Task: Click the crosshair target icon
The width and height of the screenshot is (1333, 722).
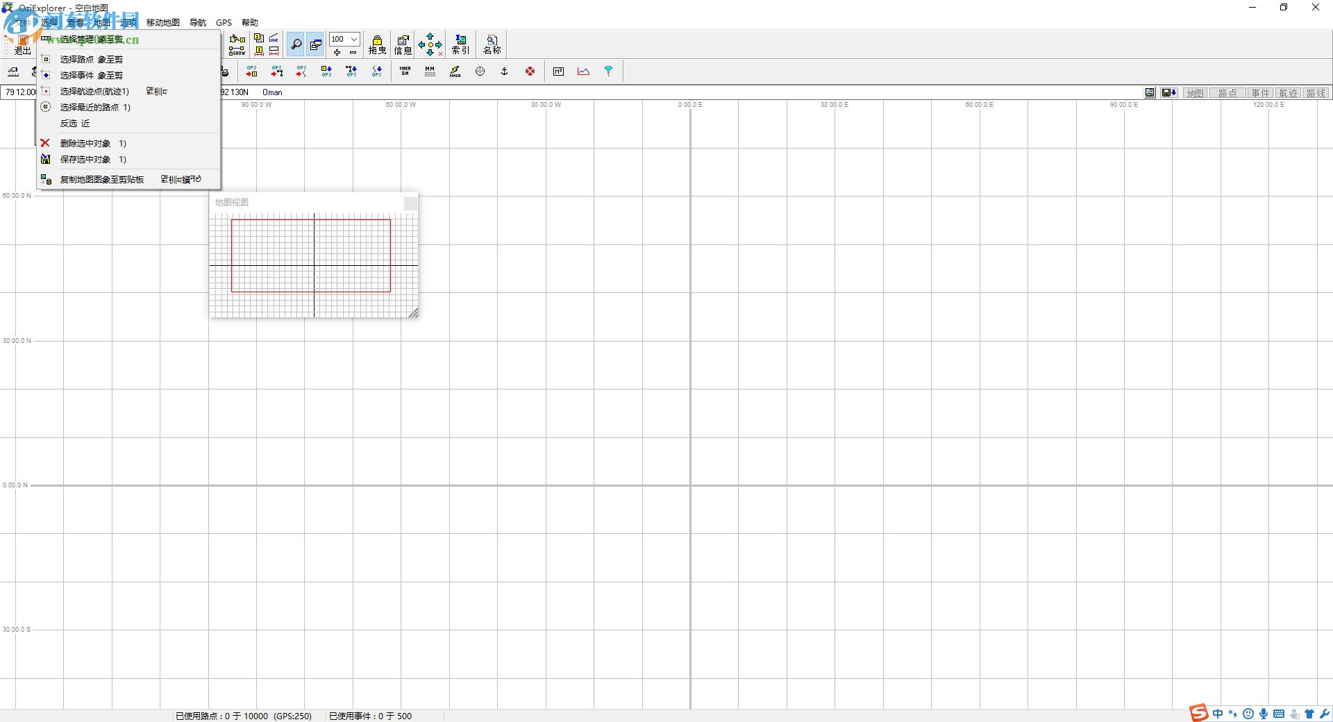Action: tap(480, 71)
